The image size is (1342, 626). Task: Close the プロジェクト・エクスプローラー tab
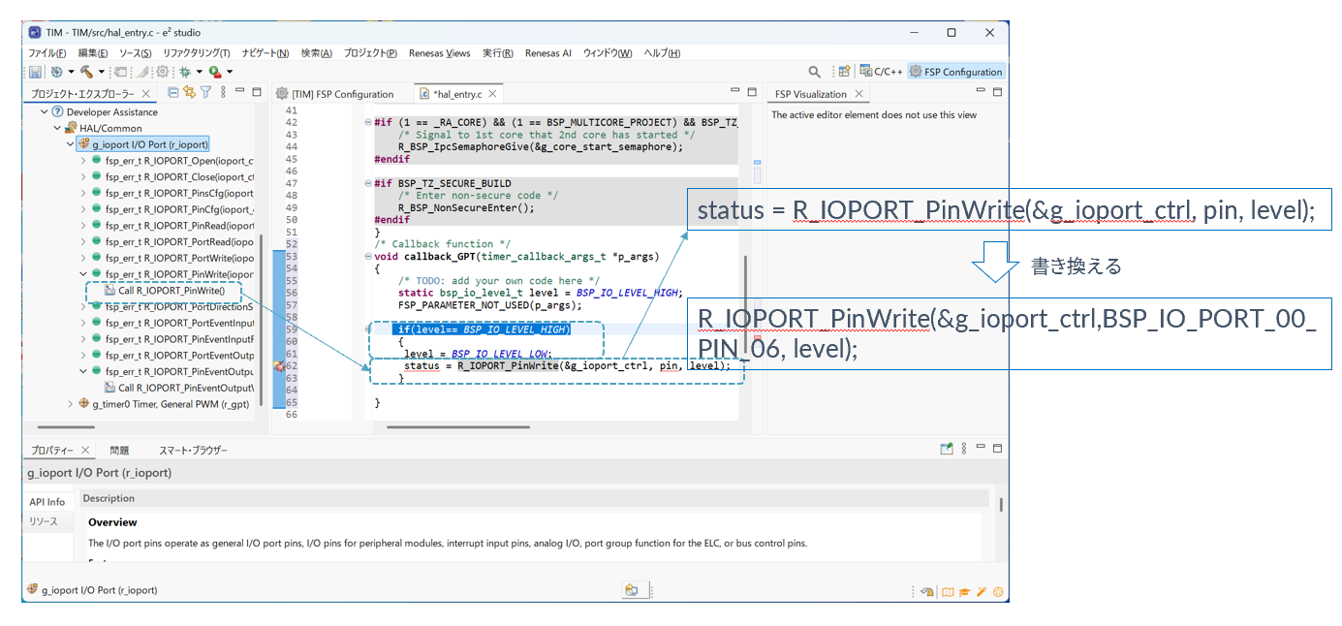click(x=146, y=94)
